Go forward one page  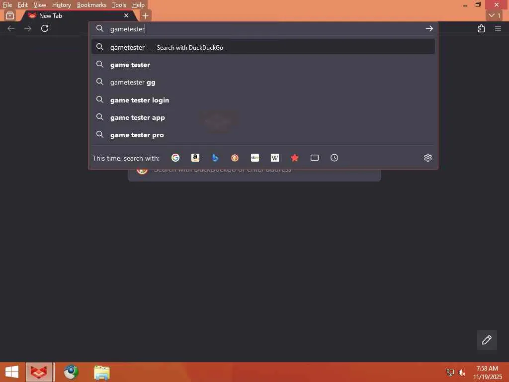click(28, 28)
